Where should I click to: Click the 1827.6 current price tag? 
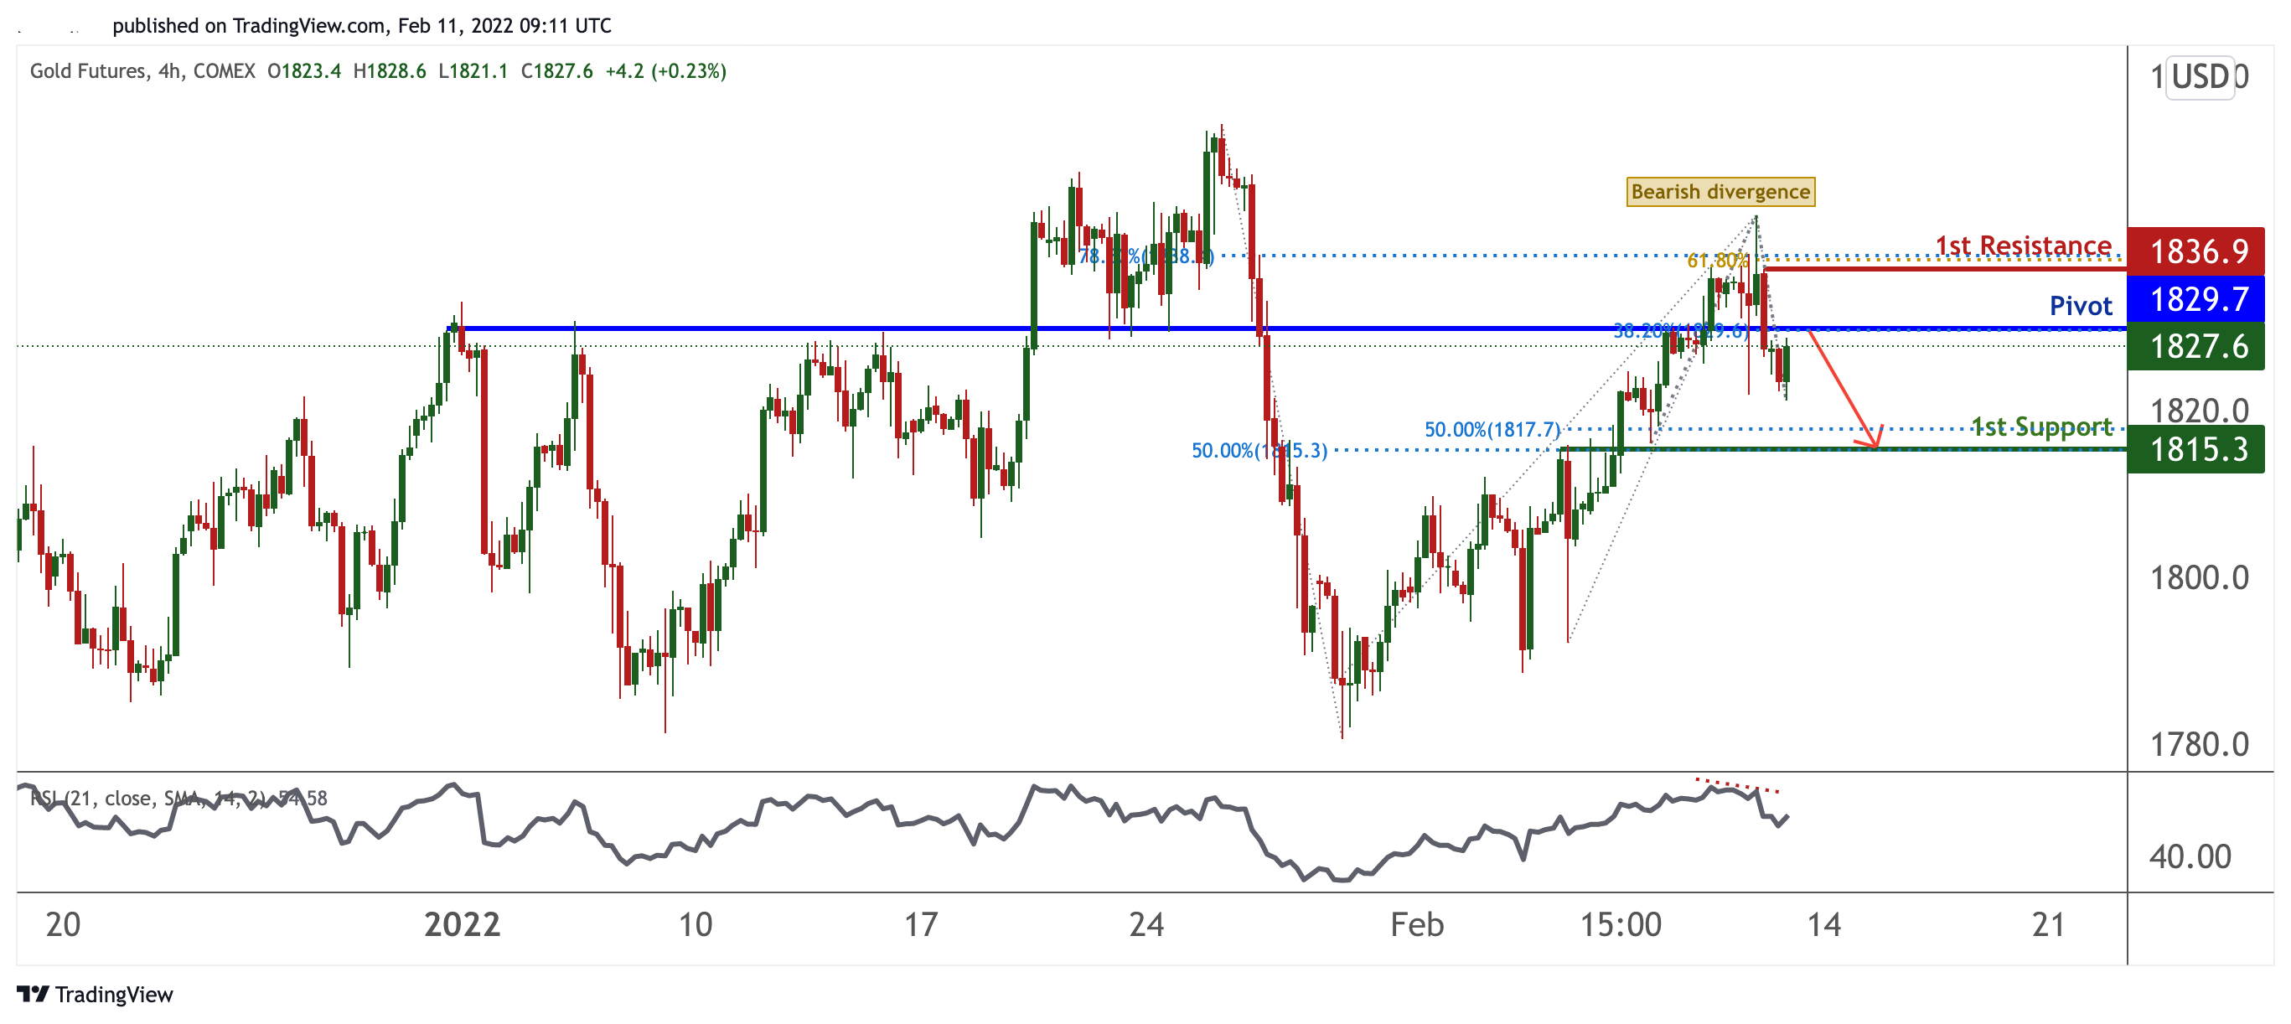click(2195, 346)
